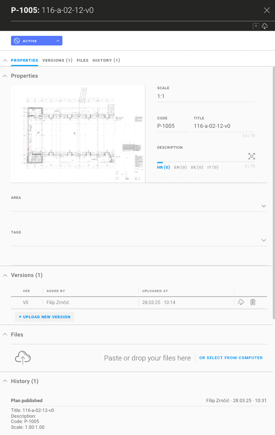Open the ACTIVE status dropdown
The image size is (275, 435).
click(37, 41)
